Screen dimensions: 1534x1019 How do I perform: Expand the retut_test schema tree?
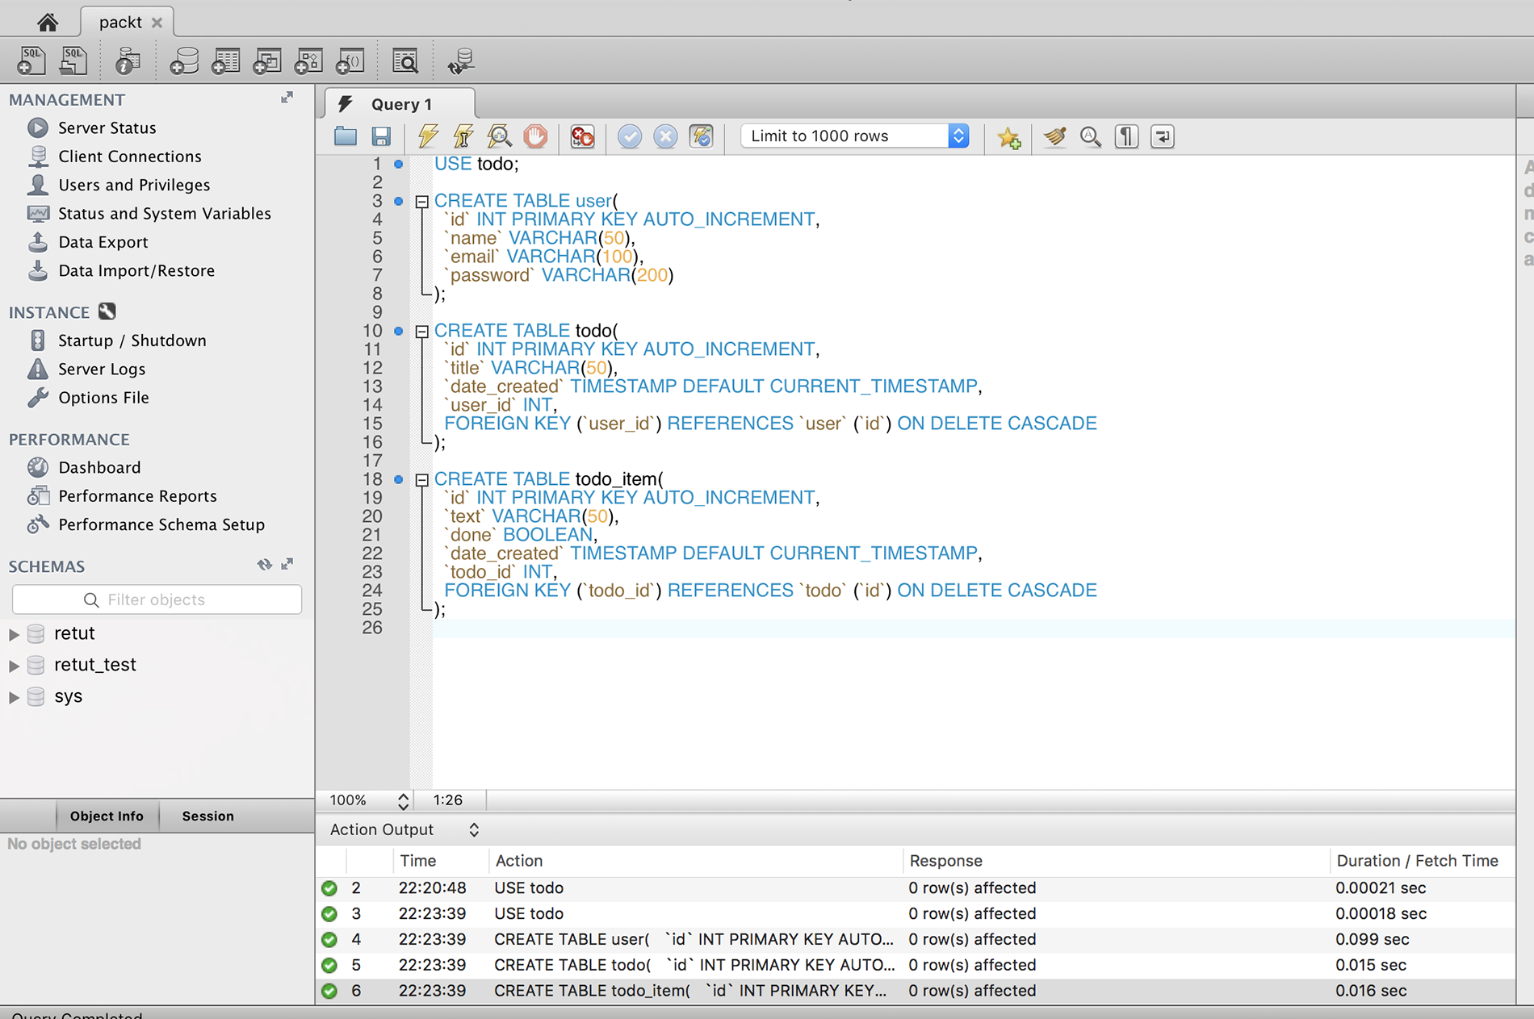(14, 666)
